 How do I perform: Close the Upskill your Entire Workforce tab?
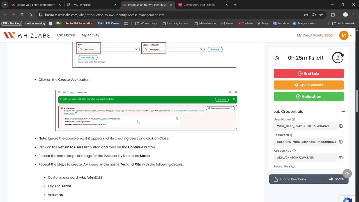pos(60,5)
